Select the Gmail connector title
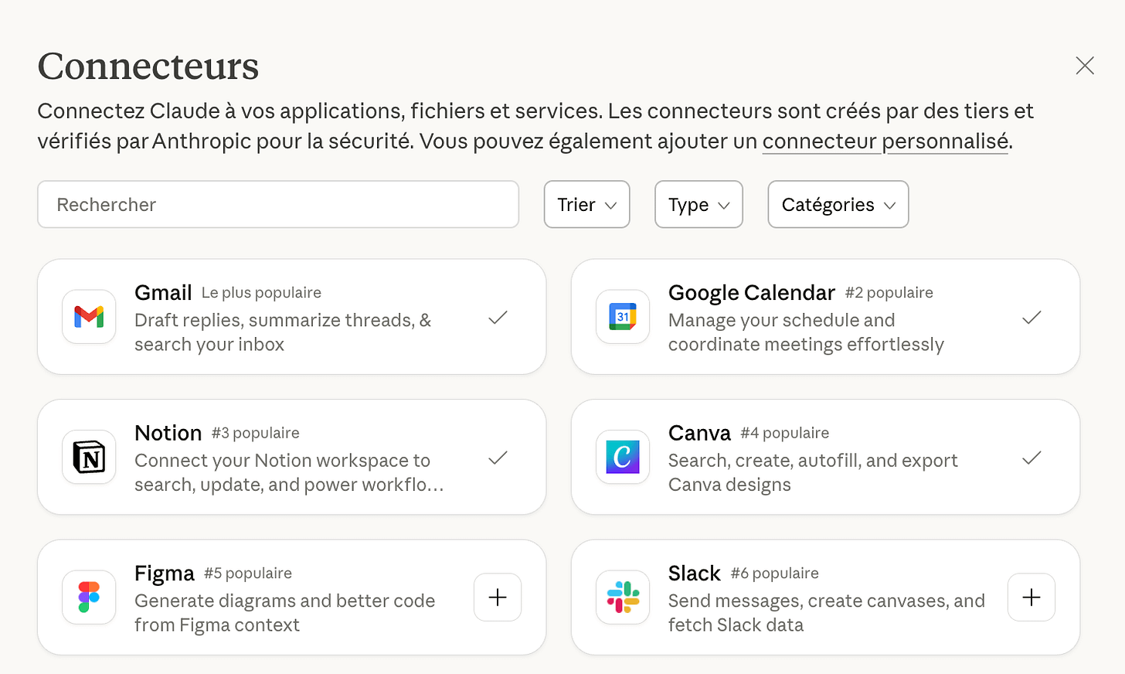This screenshot has width=1125, height=674. (163, 293)
